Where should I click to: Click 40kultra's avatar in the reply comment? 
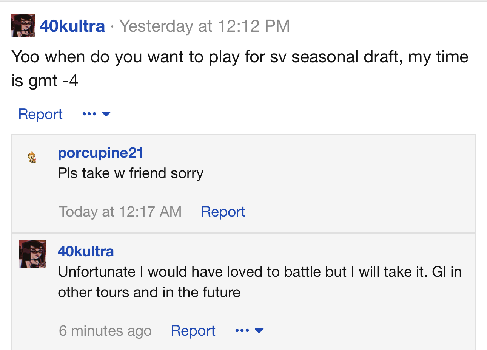(x=33, y=254)
